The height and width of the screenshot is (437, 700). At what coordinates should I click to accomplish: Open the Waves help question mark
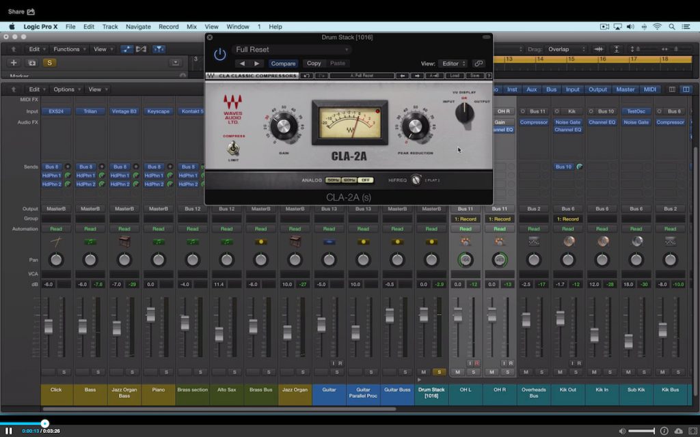(x=489, y=76)
